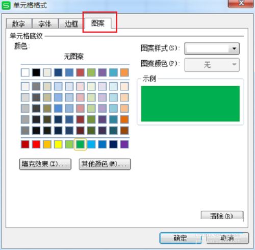Click the 无图案 option
255x250 pixels.
[73, 56]
